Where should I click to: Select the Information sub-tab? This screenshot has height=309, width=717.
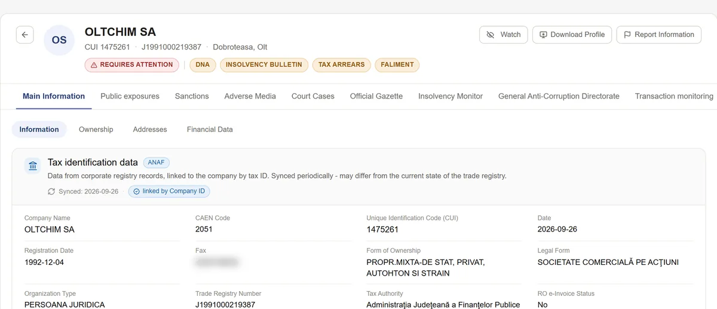tap(39, 129)
